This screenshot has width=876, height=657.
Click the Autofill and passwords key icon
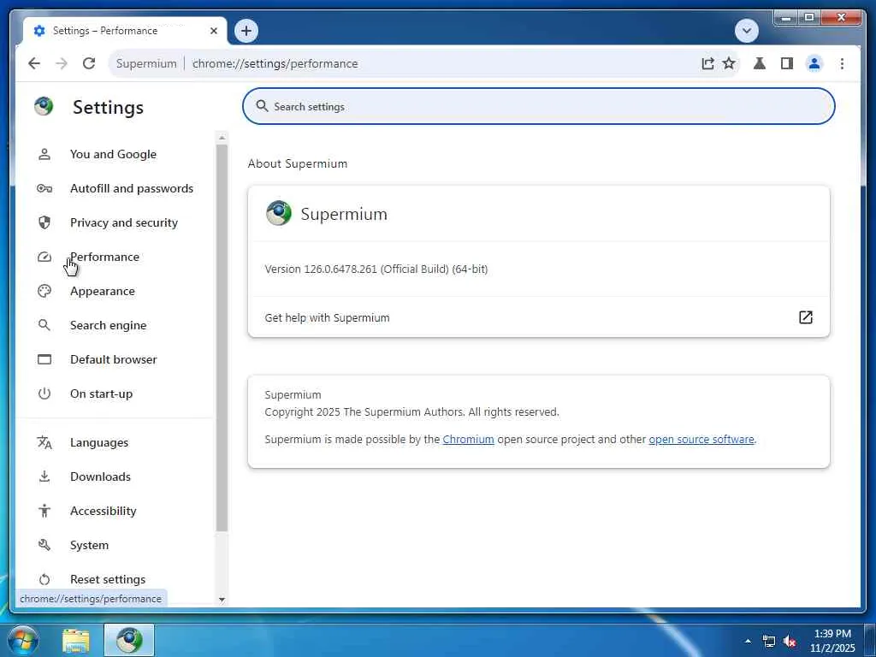[x=44, y=188]
